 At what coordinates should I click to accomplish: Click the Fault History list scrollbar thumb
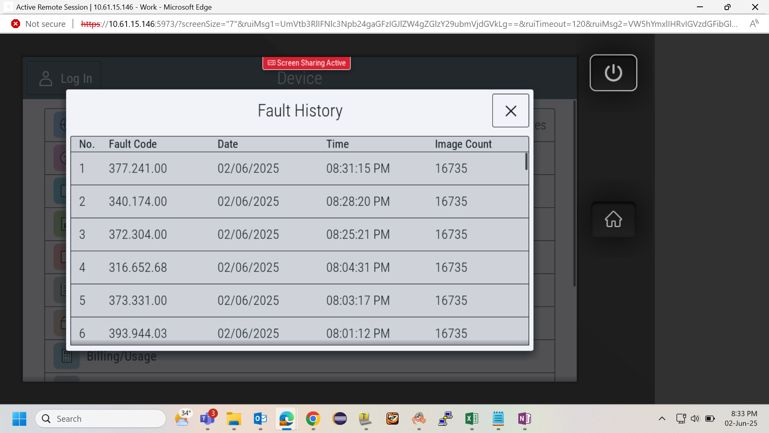tap(526, 162)
